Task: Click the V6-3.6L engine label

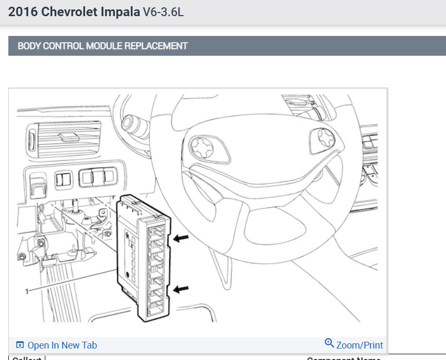Action: click(x=163, y=12)
